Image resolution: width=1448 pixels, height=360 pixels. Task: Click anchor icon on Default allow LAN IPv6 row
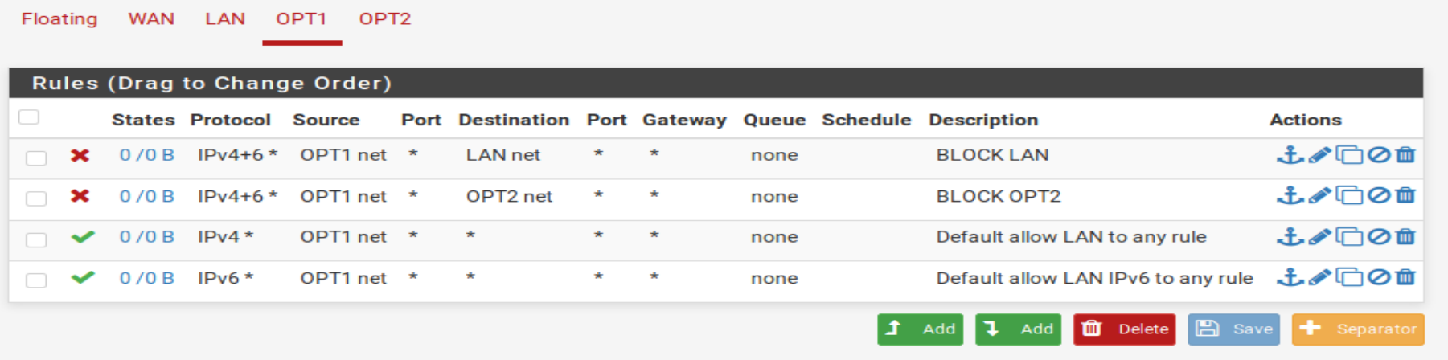(x=1290, y=277)
